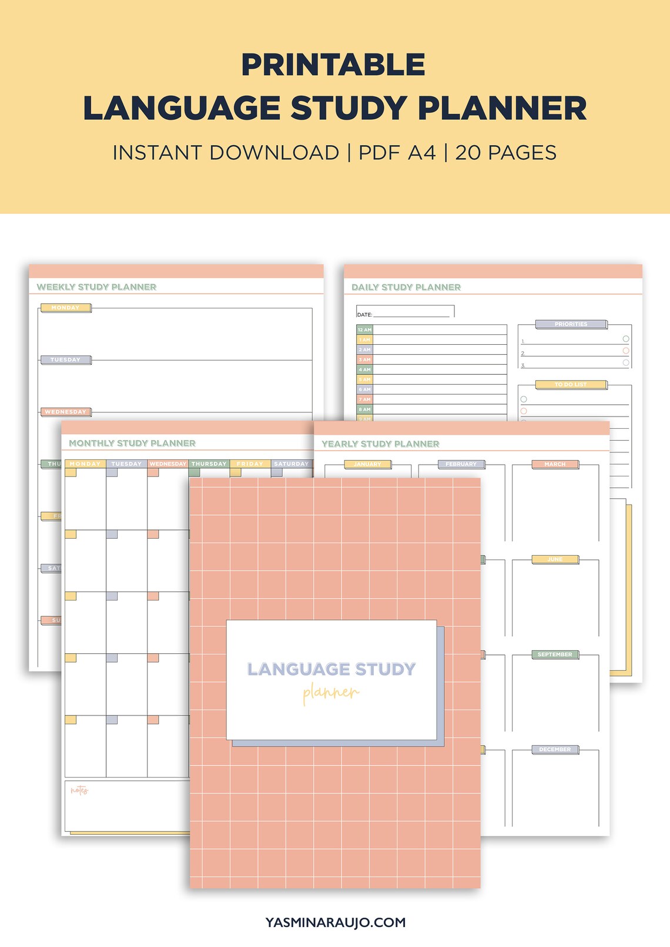670x947 pixels.
Task: Select the FEBRUARY label on the yearly planner
Action: pos(461,464)
